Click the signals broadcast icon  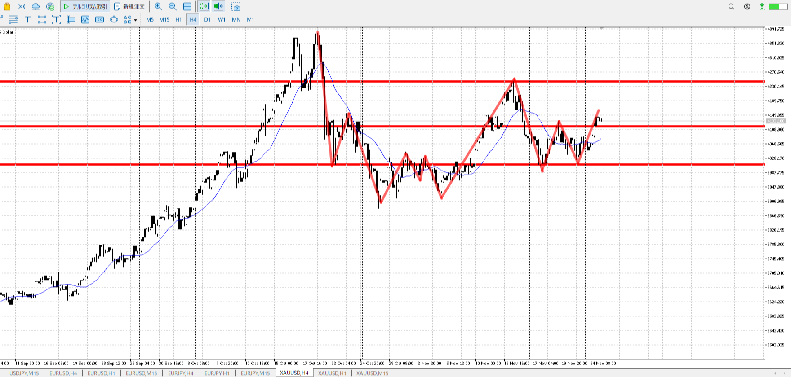[x=21, y=6]
